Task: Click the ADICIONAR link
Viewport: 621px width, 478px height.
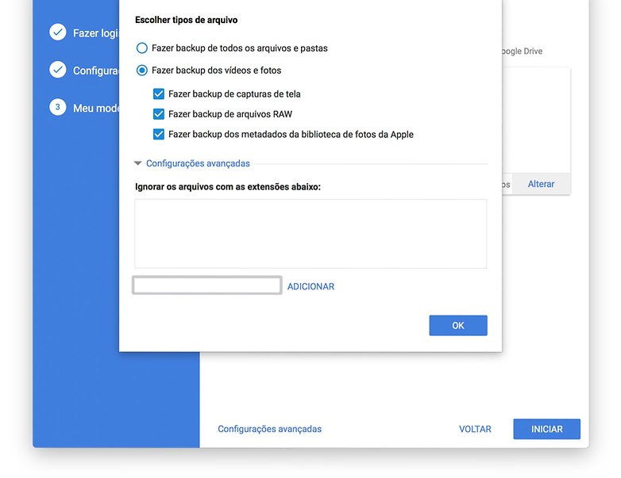Action: (x=310, y=287)
